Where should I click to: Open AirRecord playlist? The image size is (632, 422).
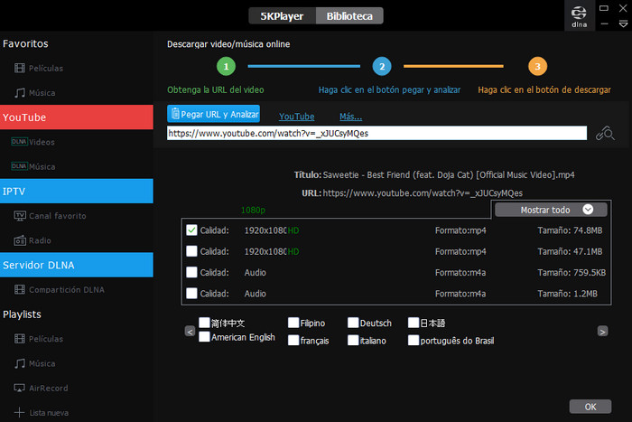pyautogui.click(x=42, y=388)
